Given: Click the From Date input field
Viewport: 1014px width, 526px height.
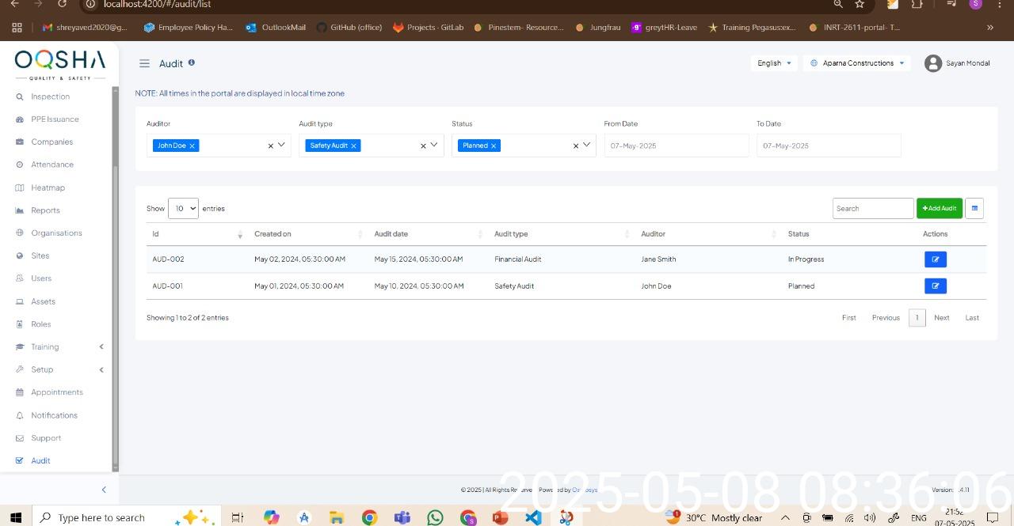Looking at the screenshot, I should click(x=676, y=146).
